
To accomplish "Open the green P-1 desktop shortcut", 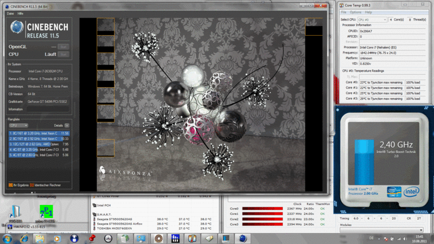I will point(46,211).
